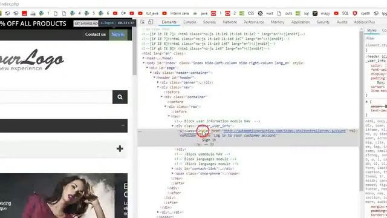
Task: Expand the head node
Action: (143, 58)
